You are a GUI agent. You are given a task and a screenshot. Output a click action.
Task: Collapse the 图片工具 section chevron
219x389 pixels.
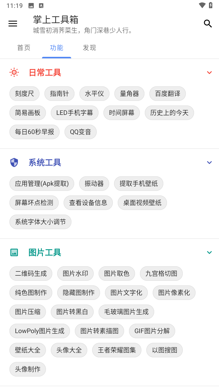point(209,253)
